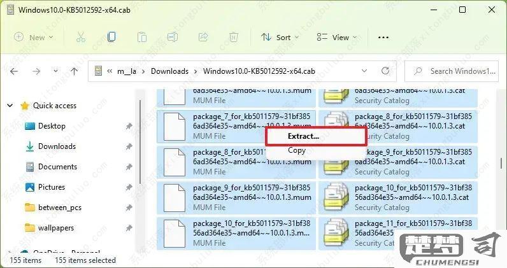Open Pictures in Quick access
This screenshot has height=268, width=507.
52,187
